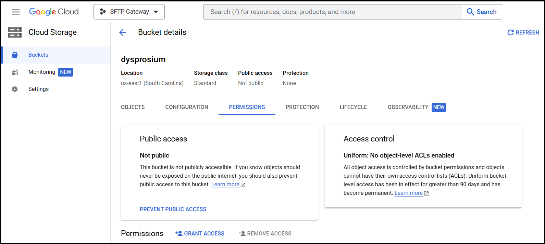Click the blue Search button
Image resolution: width=545 pixels, height=244 pixels.
pyautogui.click(x=482, y=12)
